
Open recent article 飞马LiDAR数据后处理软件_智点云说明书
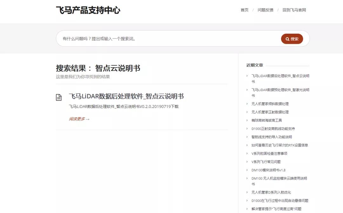pyautogui.click(x=280, y=76)
